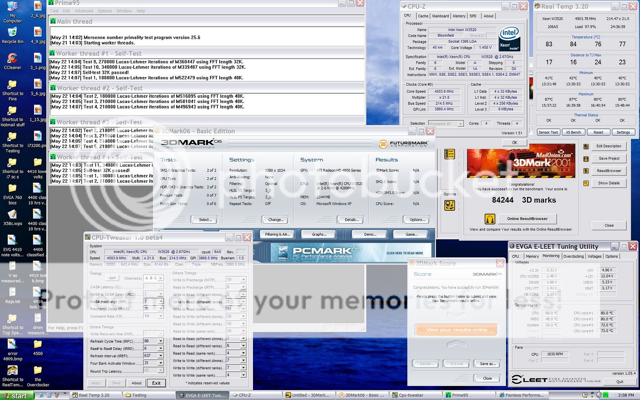Open the Overclocking tab in EVGA E-LEET
This screenshot has width=640, height=400.
click(x=573, y=256)
